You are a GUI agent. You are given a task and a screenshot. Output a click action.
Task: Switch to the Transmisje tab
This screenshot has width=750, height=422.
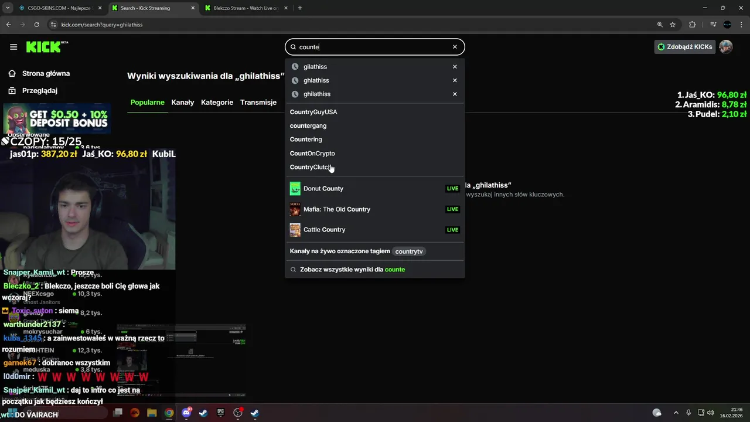258,102
